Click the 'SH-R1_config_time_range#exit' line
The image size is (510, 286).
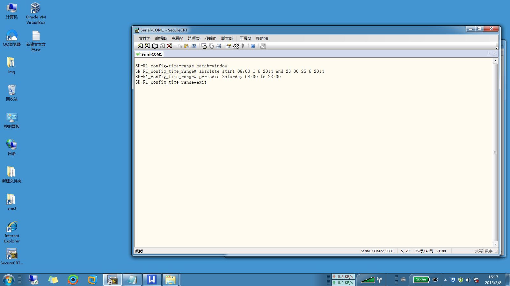coord(171,82)
